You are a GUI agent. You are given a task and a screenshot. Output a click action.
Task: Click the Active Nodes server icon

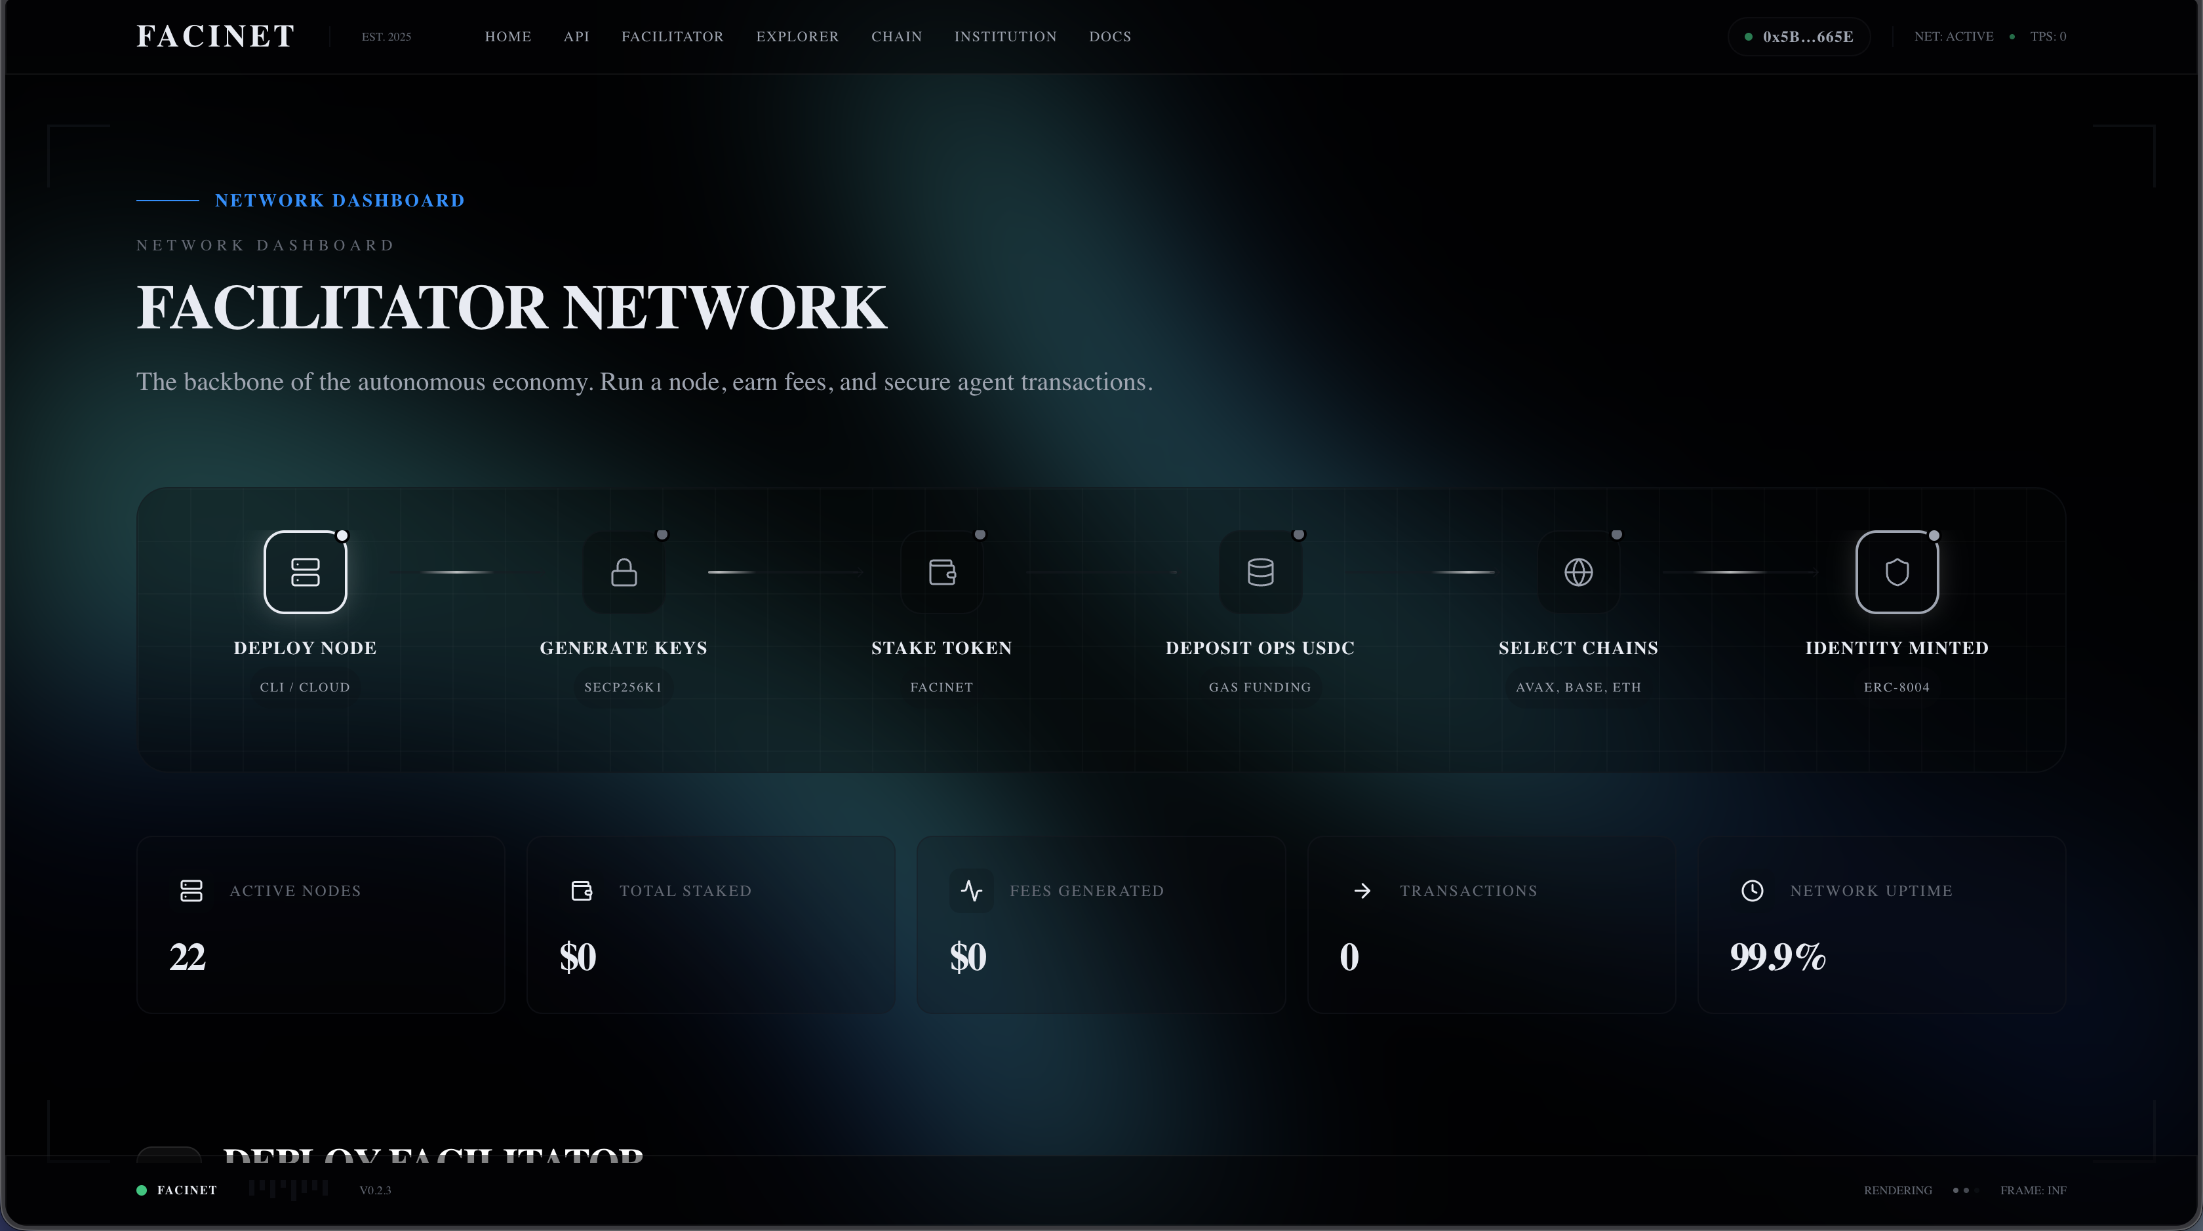(x=190, y=891)
